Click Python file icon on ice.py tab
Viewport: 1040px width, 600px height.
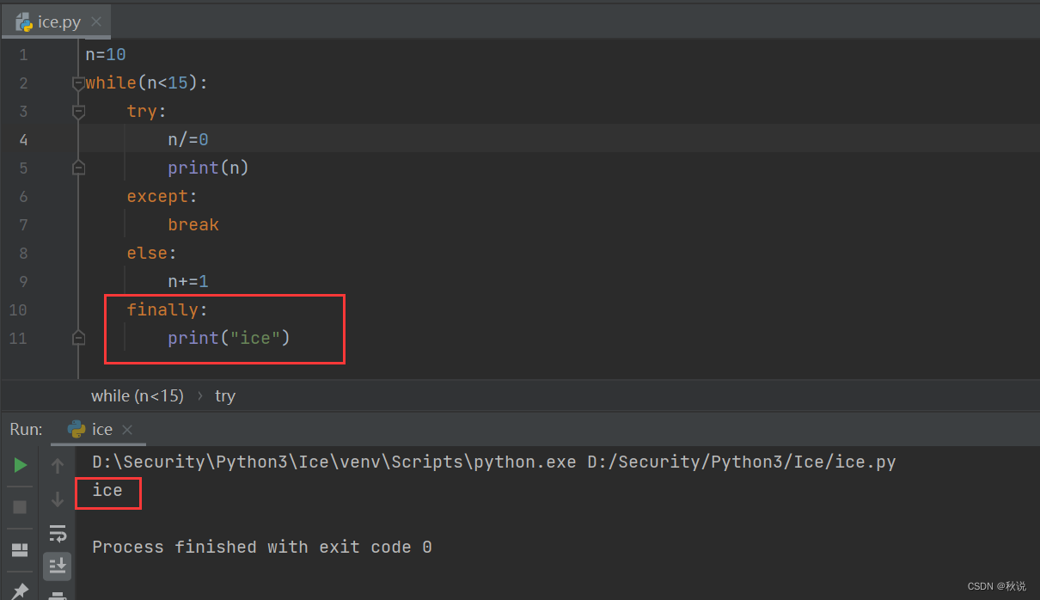(24, 21)
